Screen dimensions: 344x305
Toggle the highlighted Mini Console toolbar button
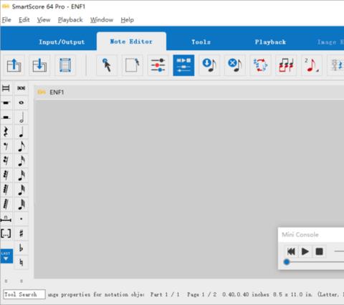click(183, 65)
